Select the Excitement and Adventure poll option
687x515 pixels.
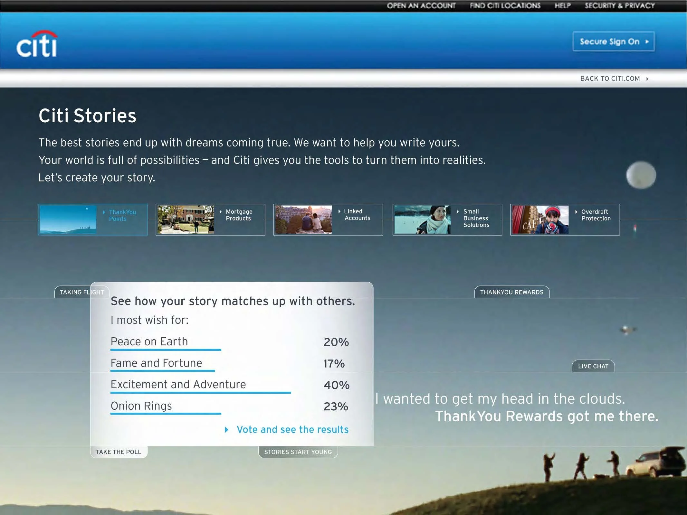click(178, 385)
